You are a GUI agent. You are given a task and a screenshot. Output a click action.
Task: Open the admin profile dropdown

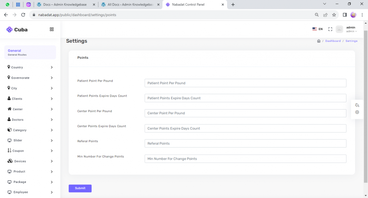pos(350,29)
